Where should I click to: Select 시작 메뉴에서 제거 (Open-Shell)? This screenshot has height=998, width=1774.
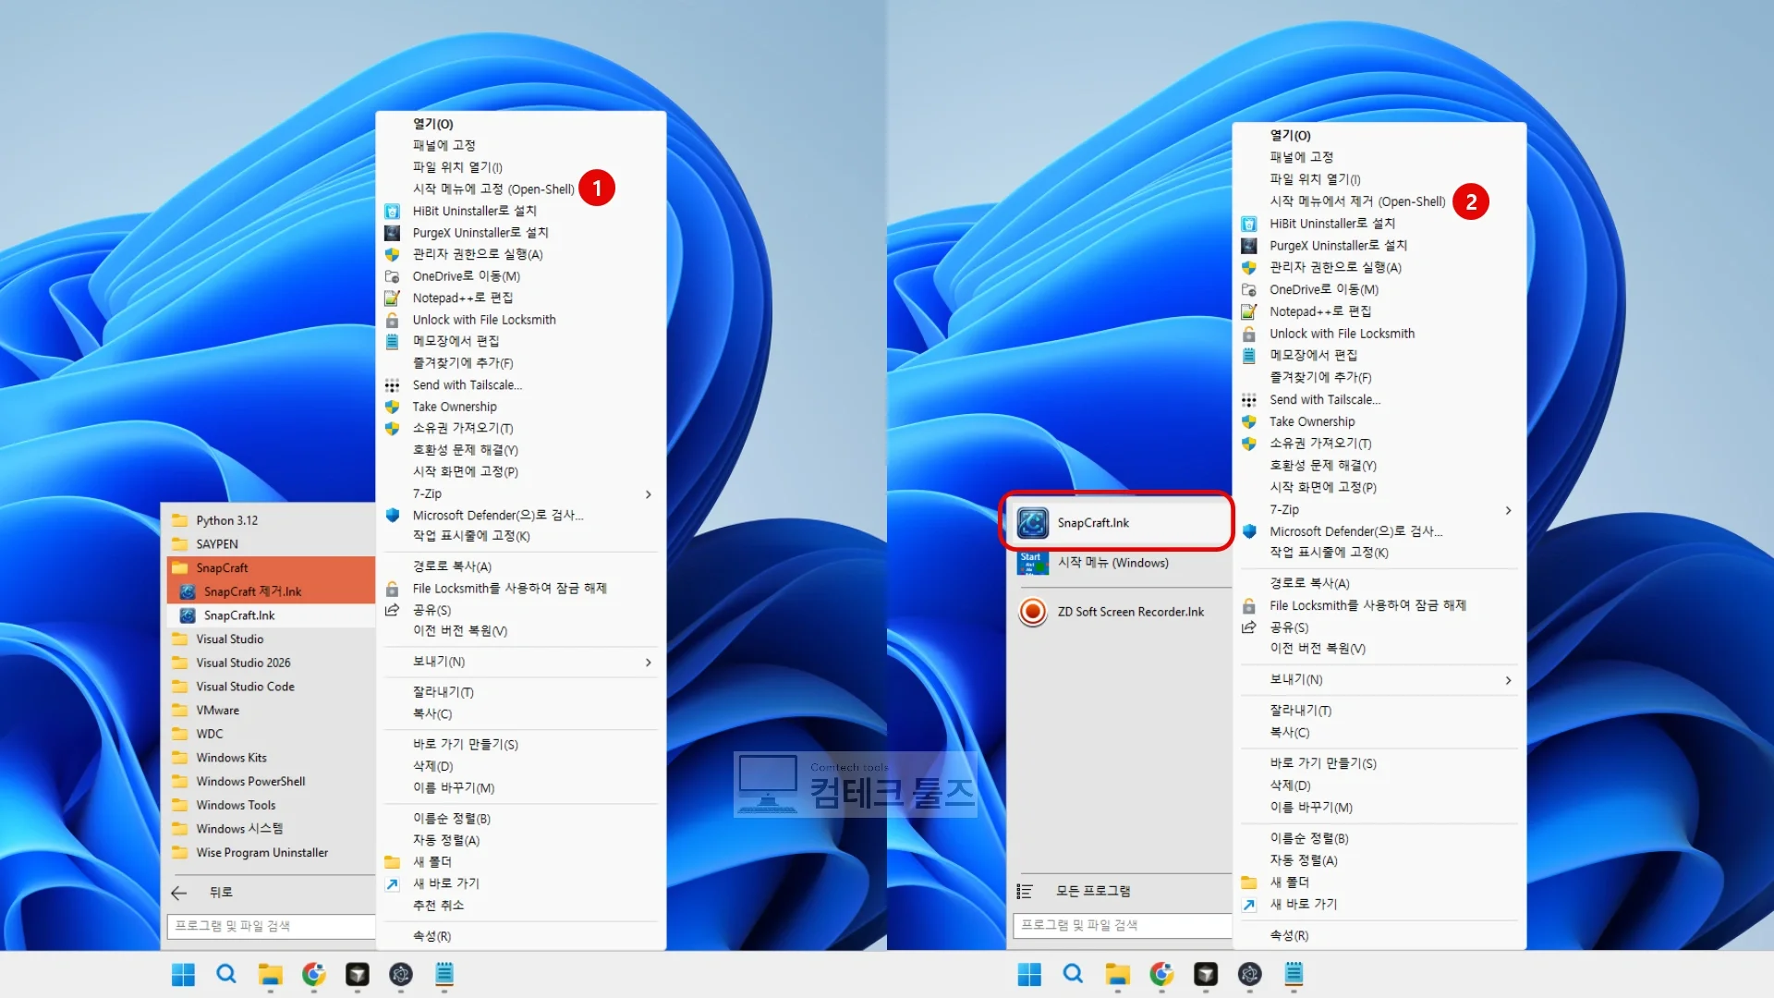1357,201
